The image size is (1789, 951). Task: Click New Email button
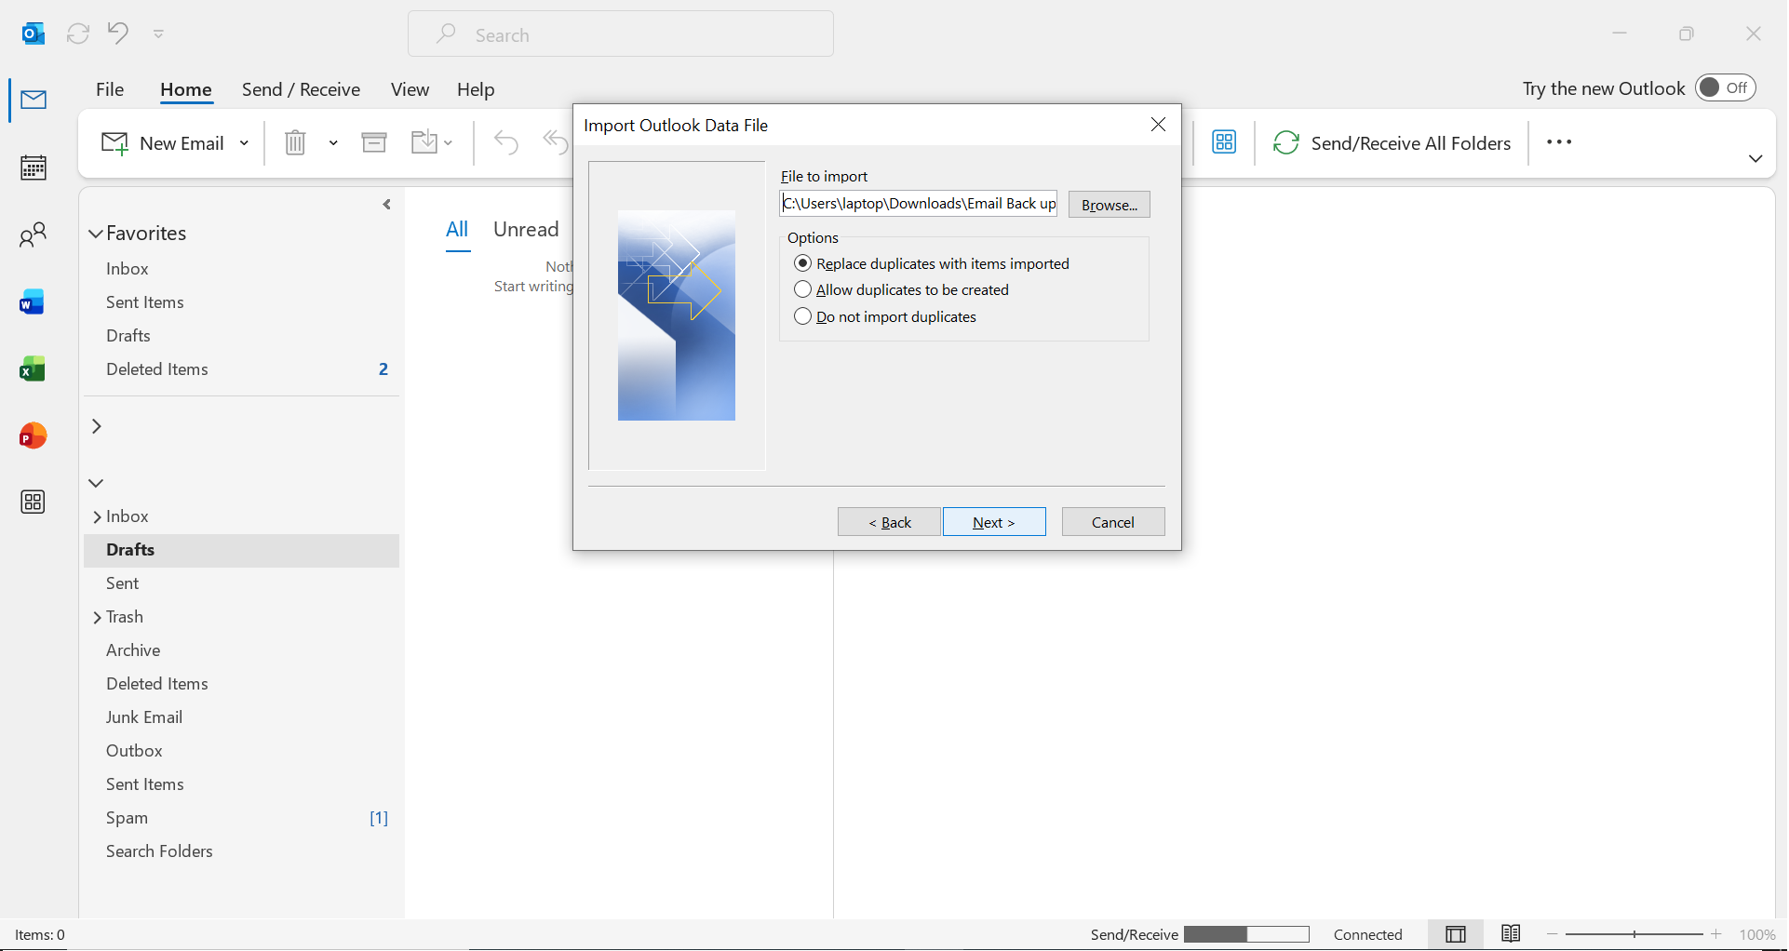163,143
